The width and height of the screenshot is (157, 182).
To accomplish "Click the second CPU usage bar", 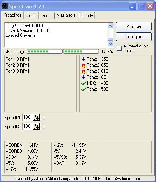I will 81,51.
